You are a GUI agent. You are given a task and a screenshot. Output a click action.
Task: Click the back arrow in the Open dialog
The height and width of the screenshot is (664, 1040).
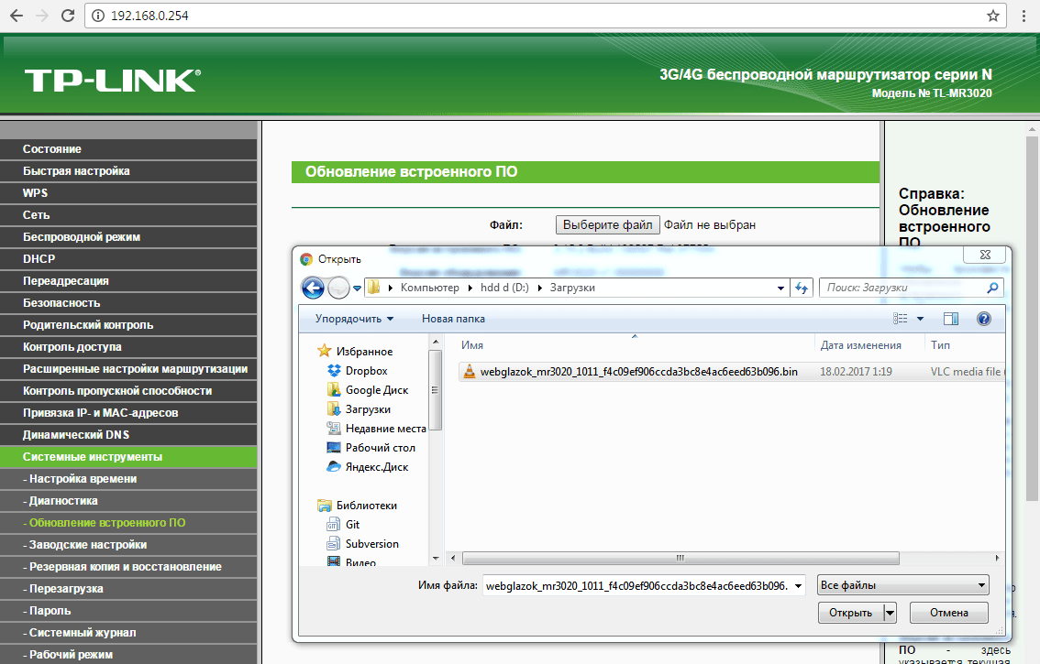click(x=313, y=288)
